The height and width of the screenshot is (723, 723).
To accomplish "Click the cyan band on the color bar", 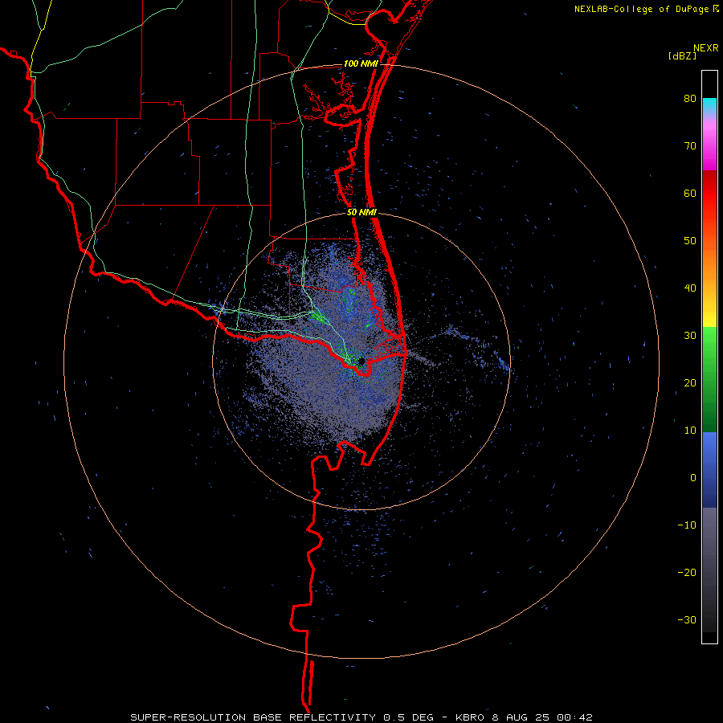I will (x=709, y=104).
